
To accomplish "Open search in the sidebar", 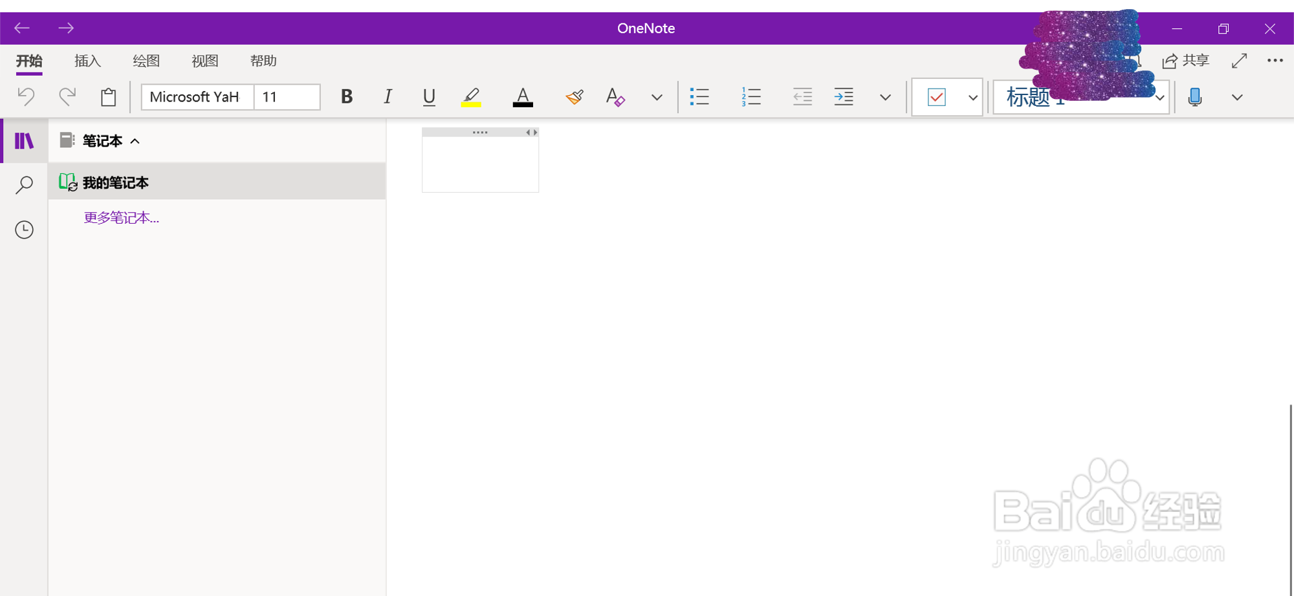I will [25, 185].
